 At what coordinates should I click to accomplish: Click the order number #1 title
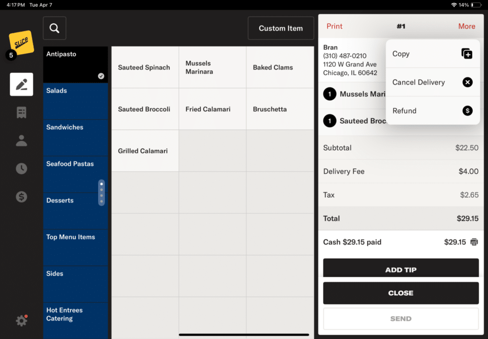click(401, 26)
